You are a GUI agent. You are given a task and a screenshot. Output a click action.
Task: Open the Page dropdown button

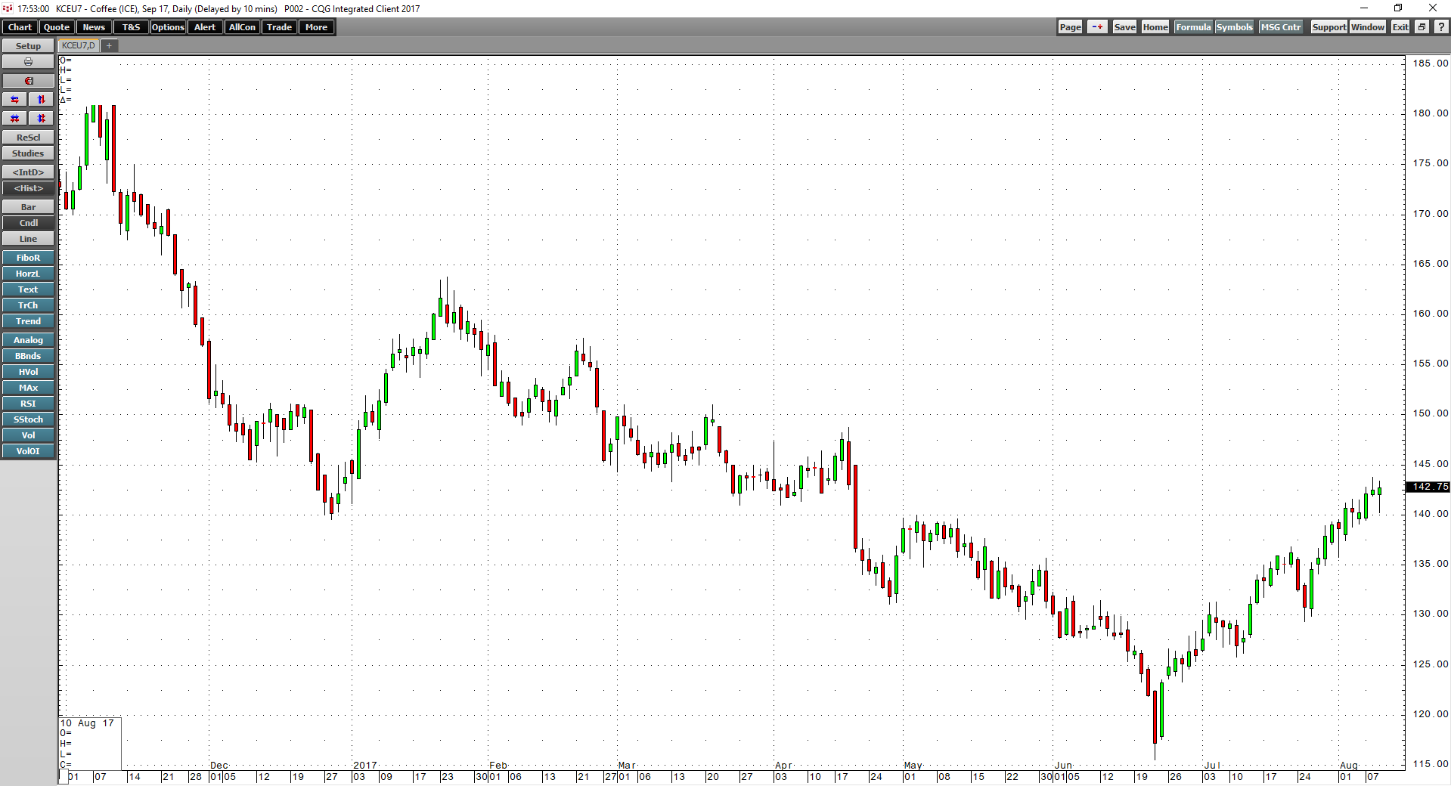point(1070,27)
